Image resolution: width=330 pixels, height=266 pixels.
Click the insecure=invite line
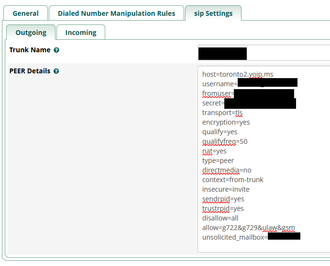[x=226, y=189]
